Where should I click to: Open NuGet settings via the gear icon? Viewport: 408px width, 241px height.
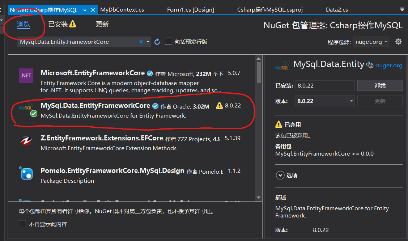pyautogui.click(x=398, y=42)
